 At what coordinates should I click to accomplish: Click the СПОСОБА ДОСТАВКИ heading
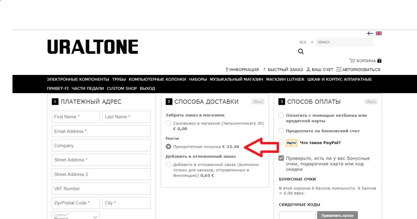(x=207, y=102)
